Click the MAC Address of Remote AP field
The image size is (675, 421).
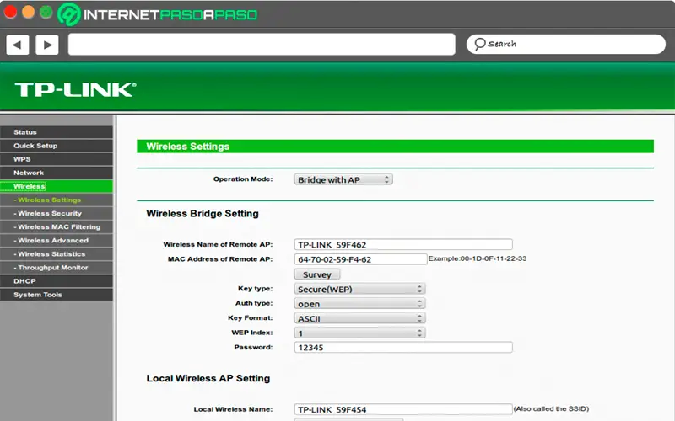coord(360,259)
